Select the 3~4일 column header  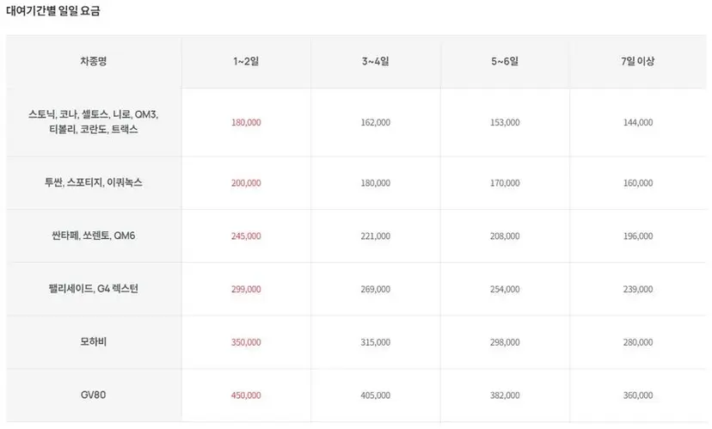376,61
